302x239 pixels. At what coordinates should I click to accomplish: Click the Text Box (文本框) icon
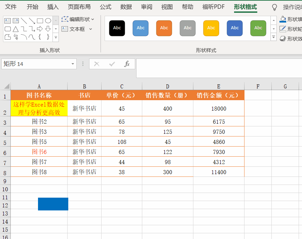point(65,29)
